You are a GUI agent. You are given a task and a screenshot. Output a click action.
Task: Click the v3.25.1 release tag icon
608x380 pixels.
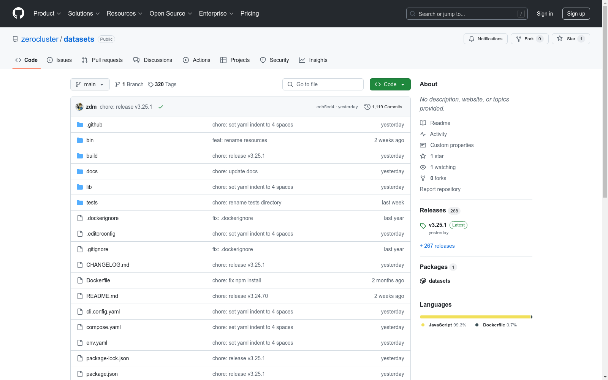(423, 226)
